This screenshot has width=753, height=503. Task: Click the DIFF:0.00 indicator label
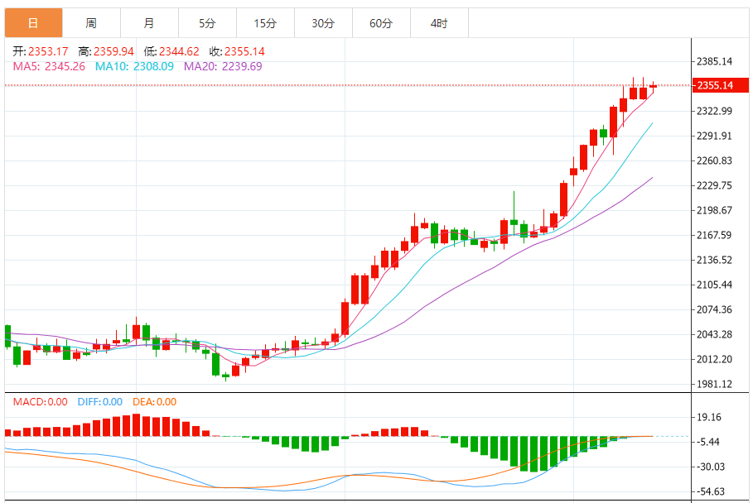coord(100,402)
